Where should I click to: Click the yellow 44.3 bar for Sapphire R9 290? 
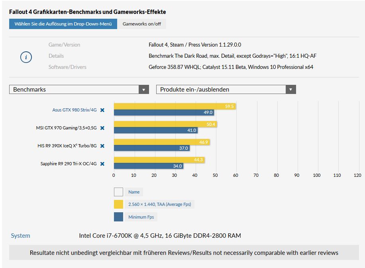coord(159,160)
